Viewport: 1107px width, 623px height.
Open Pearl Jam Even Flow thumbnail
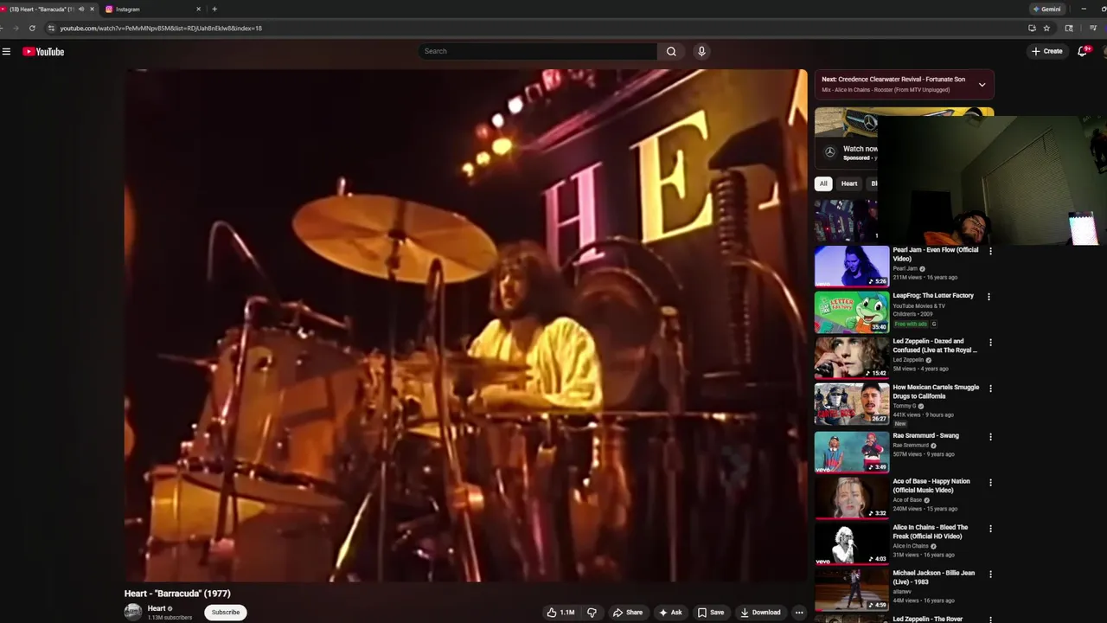[852, 266]
